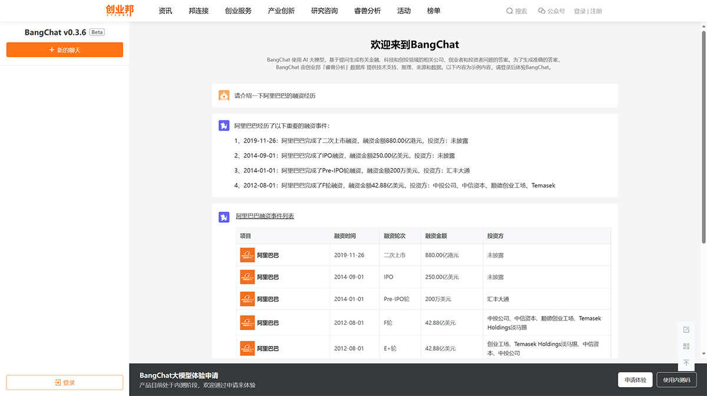Click the 阿里巴巴 thumbnail in the E+轮 row

(x=247, y=348)
